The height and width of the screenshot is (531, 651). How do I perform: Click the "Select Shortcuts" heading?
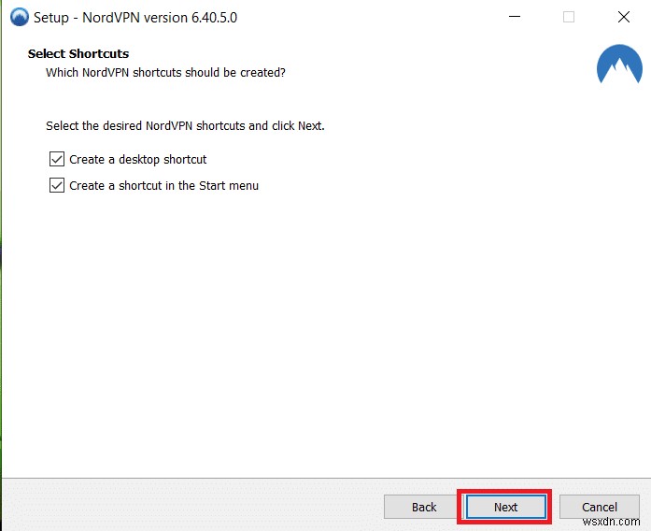click(x=78, y=53)
